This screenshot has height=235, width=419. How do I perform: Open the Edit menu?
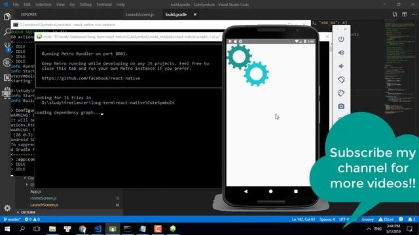pos(27,5)
